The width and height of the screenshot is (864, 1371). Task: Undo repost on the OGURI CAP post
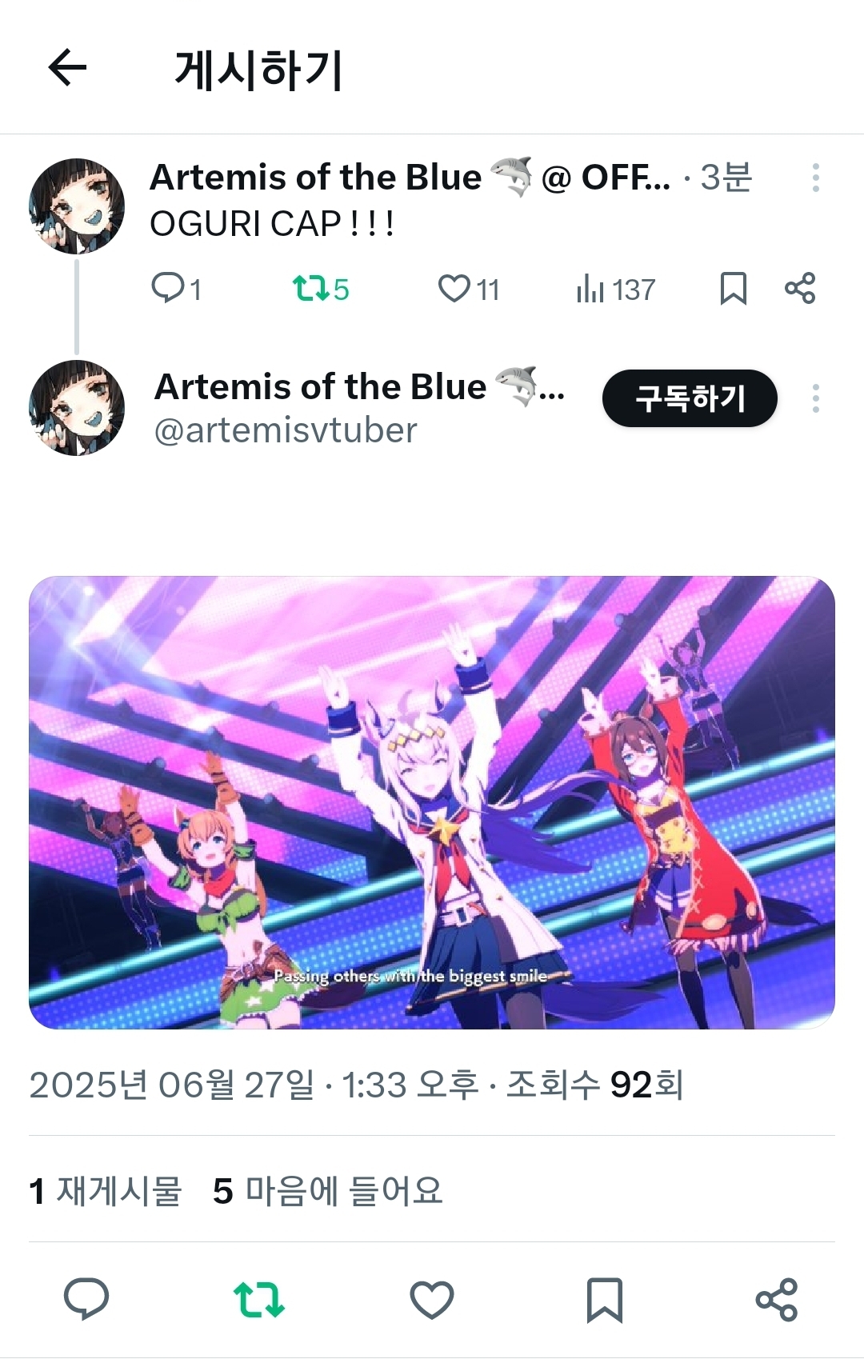[x=321, y=289]
